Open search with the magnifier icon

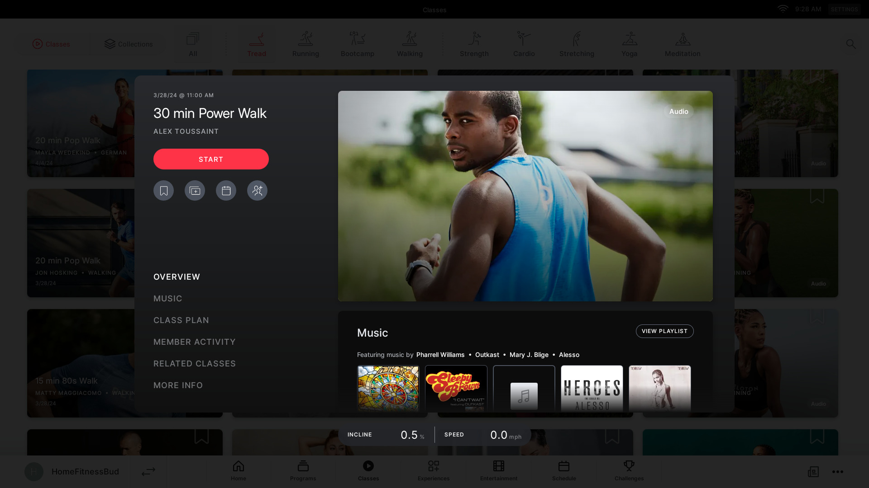(850, 44)
